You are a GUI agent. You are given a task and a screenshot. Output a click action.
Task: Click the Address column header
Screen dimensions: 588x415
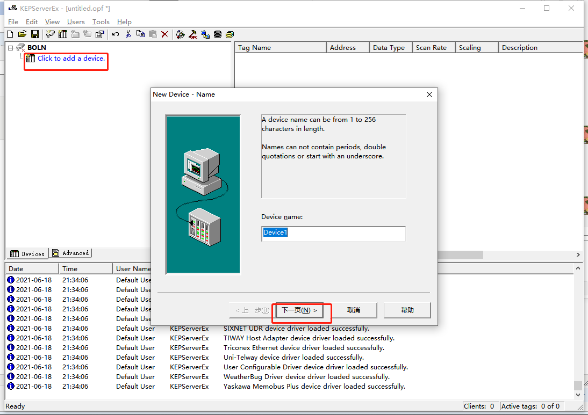(x=348, y=48)
